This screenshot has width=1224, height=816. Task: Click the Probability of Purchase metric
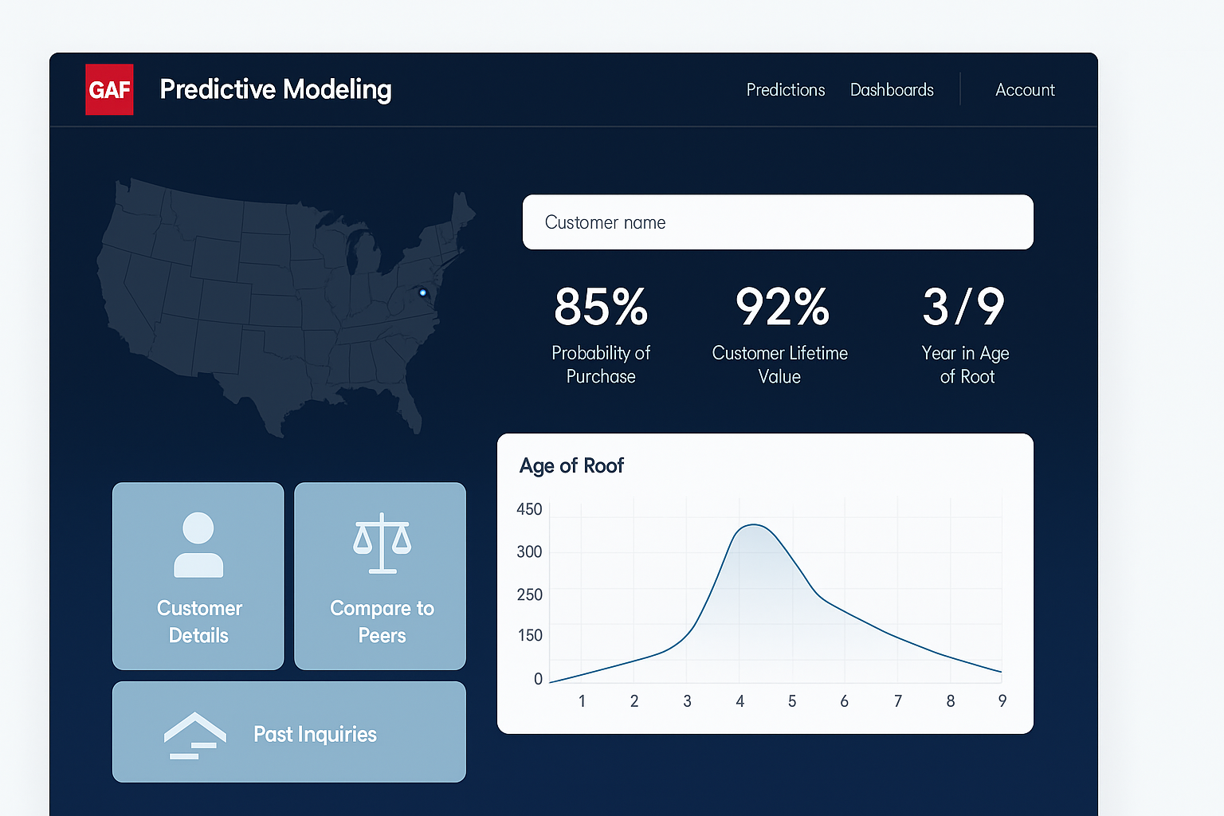coord(600,335)
